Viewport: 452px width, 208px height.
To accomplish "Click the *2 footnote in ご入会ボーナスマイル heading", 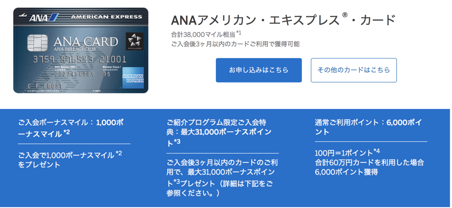I will tap(67, 132).
